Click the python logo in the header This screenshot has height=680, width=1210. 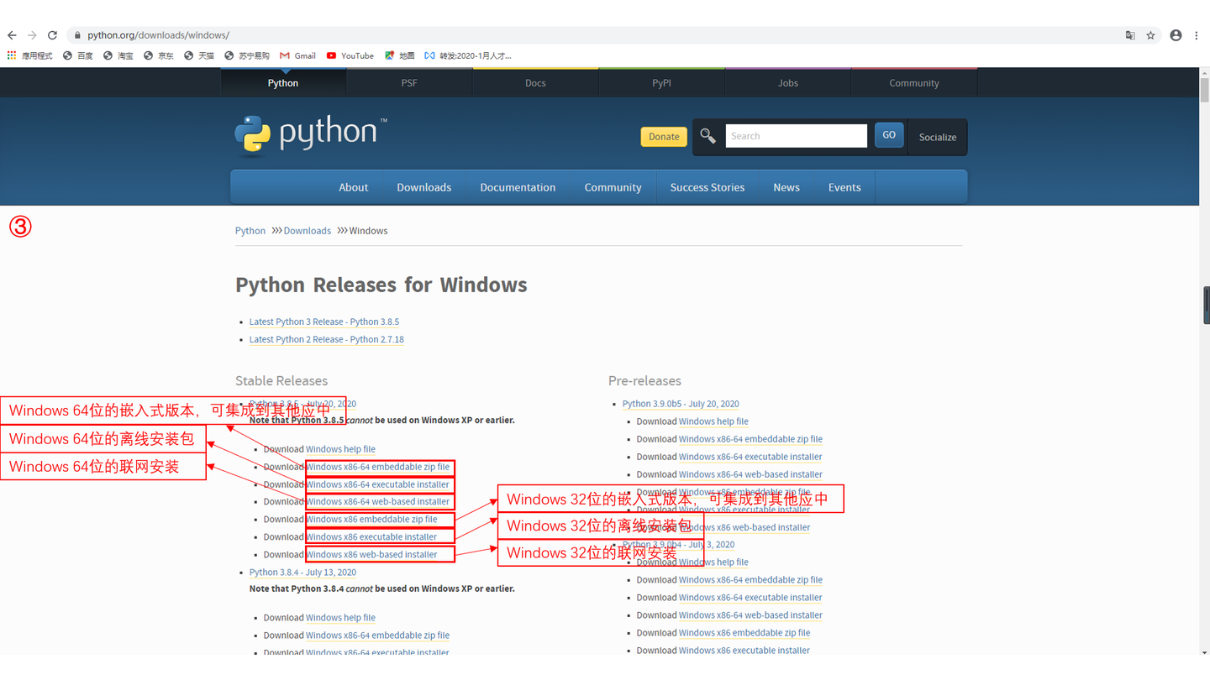tap(311, 134)
